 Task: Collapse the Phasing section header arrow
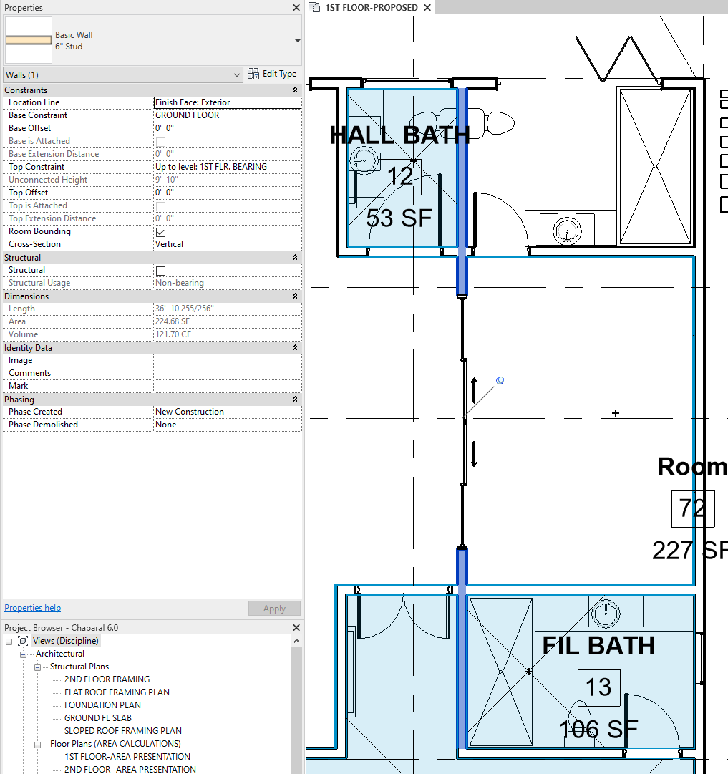pyautogui.click(x=293, y=399)
